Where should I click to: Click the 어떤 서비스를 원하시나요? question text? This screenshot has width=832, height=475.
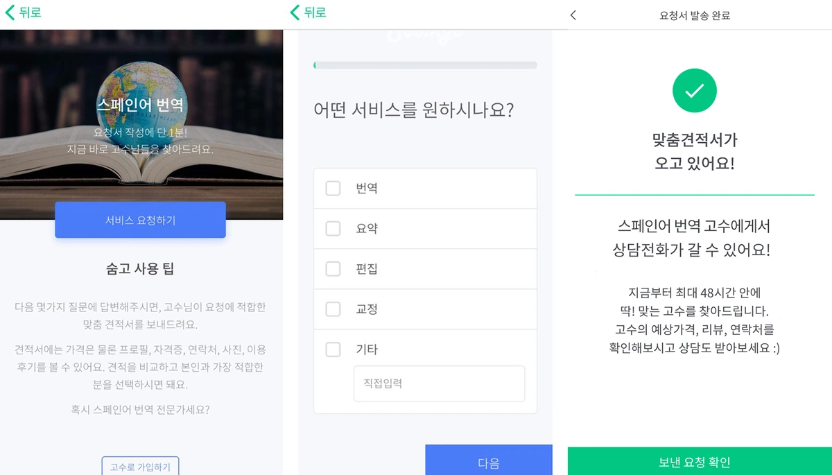[413, 110]
